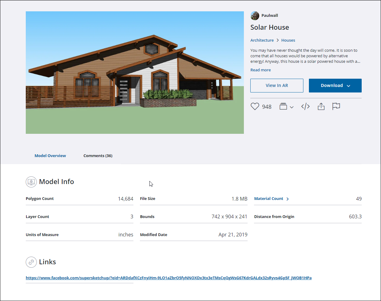Click the Model Info monitor icon
The width and height of the screenshot is (381, 301).
click(31, 182)
